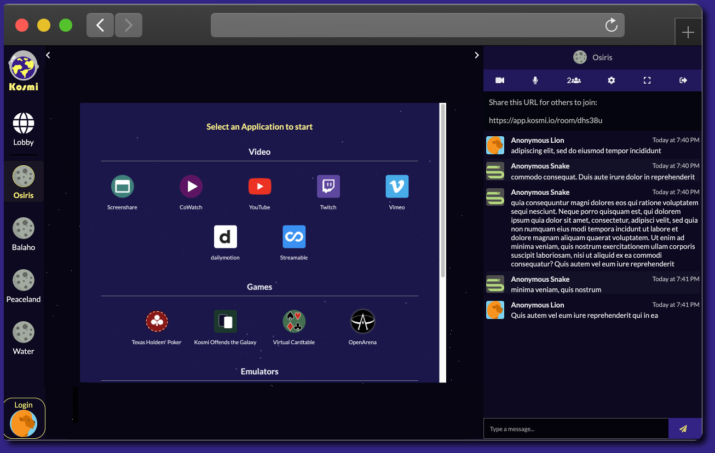Image resolution: width=715 pixels, height=453 pixels.
Task: Click the application list scrollbar
Action: point(443,191)
